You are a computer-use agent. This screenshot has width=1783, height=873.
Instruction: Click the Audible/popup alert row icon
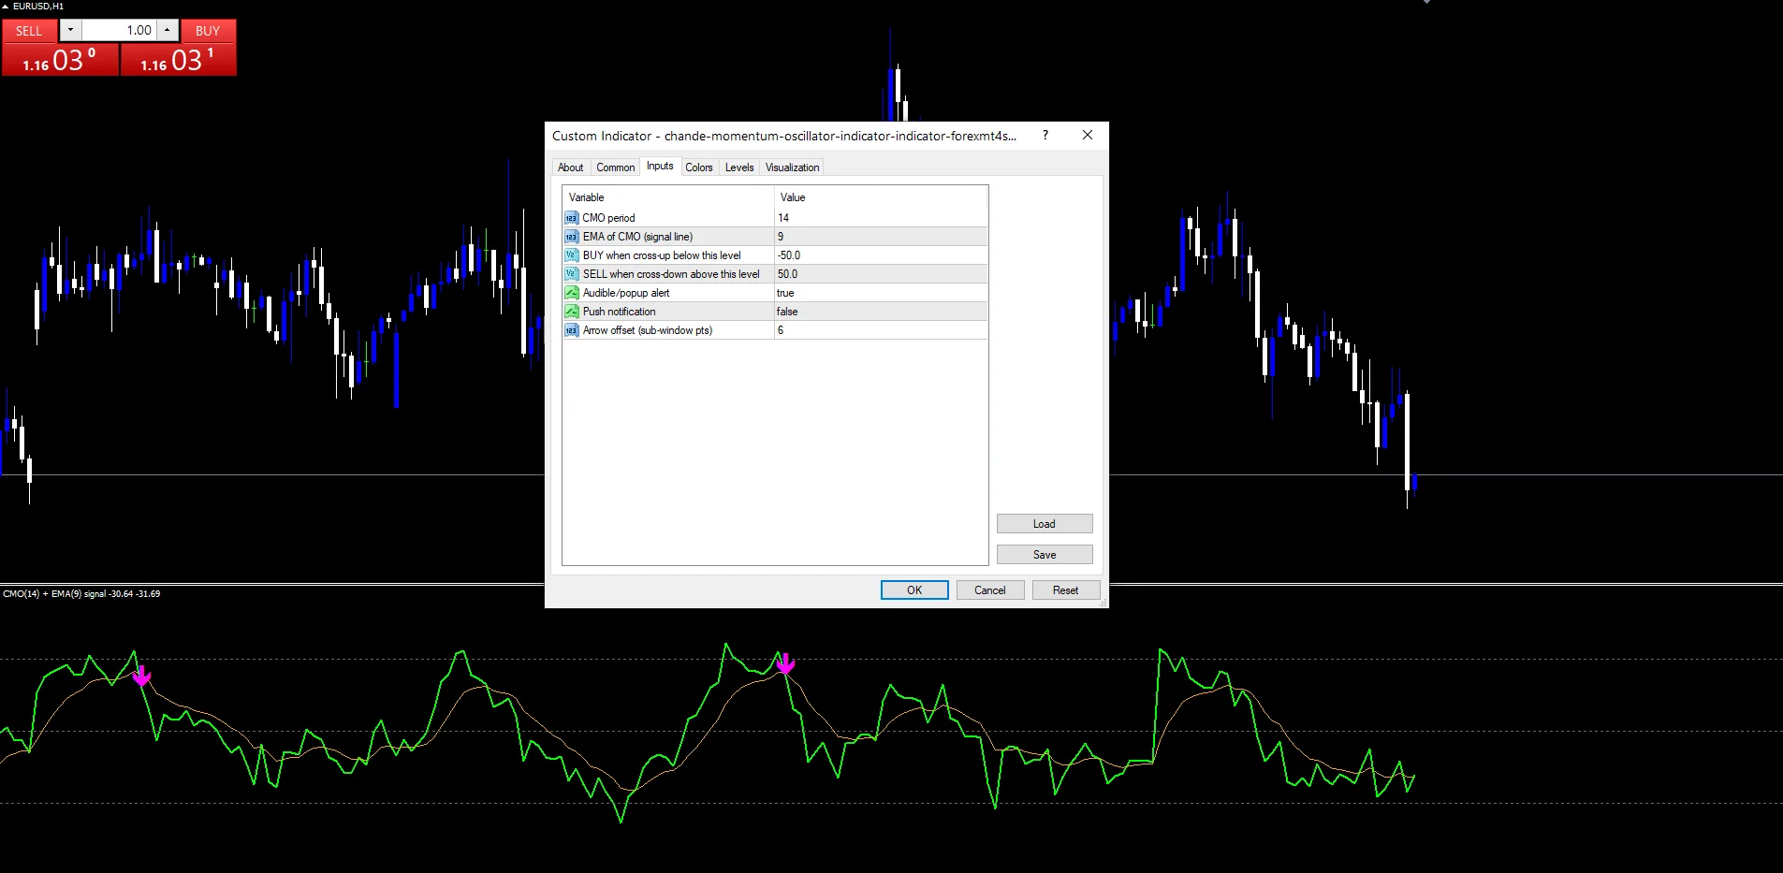click(x=571, y=293)
